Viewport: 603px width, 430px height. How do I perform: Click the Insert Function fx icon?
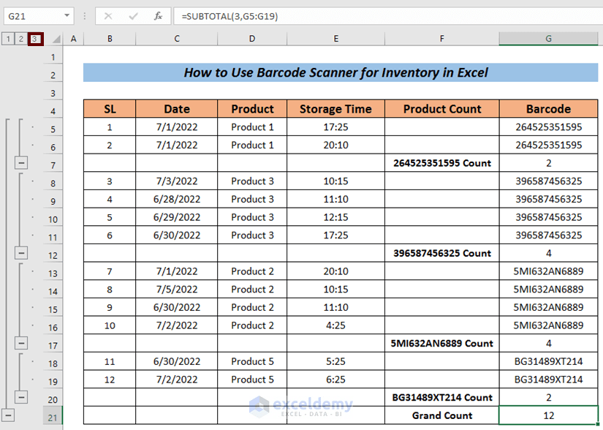(x=158, y=16)
